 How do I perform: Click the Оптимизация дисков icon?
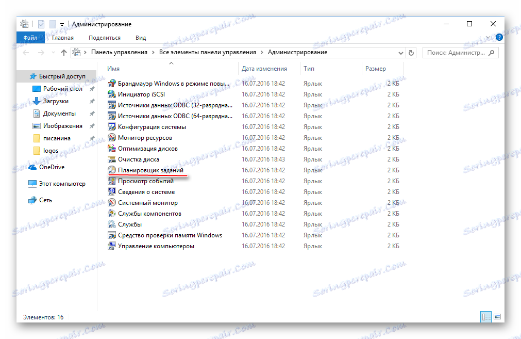coord(112,149)
